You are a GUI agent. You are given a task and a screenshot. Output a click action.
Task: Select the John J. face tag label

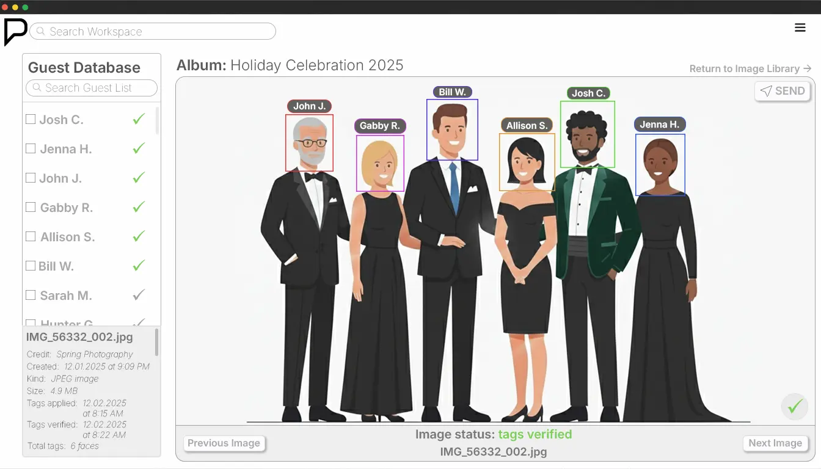[309, 106]
